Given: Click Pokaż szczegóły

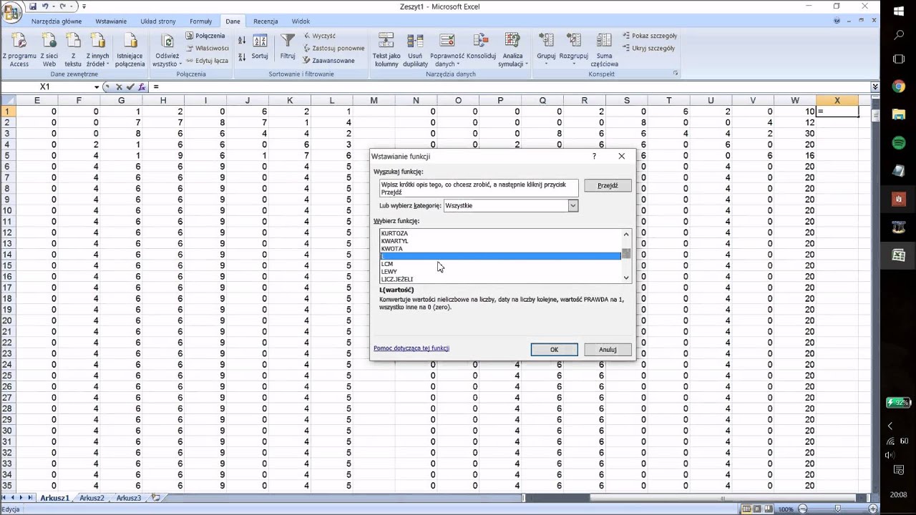Looking at the screenshot, I should [x=649, y=36].
